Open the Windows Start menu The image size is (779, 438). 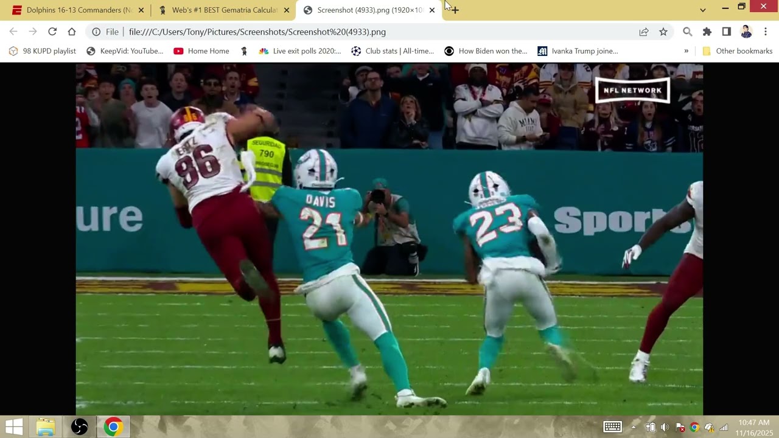pos(14,427)
